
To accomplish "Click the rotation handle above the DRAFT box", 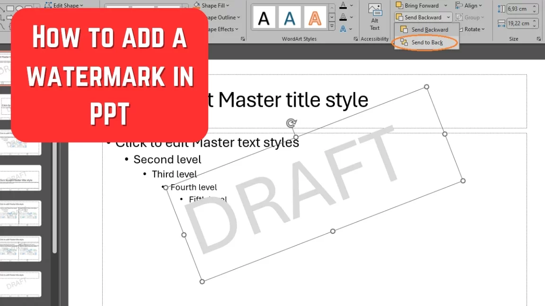I will coord(291,123).
